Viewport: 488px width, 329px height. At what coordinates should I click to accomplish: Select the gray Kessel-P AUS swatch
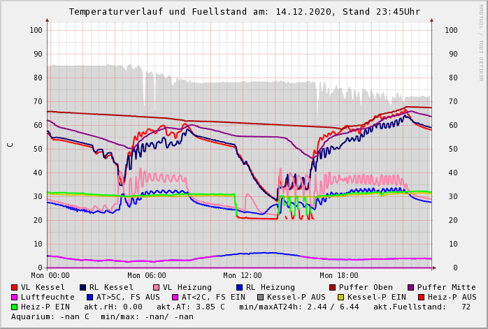tap(260, 297)
